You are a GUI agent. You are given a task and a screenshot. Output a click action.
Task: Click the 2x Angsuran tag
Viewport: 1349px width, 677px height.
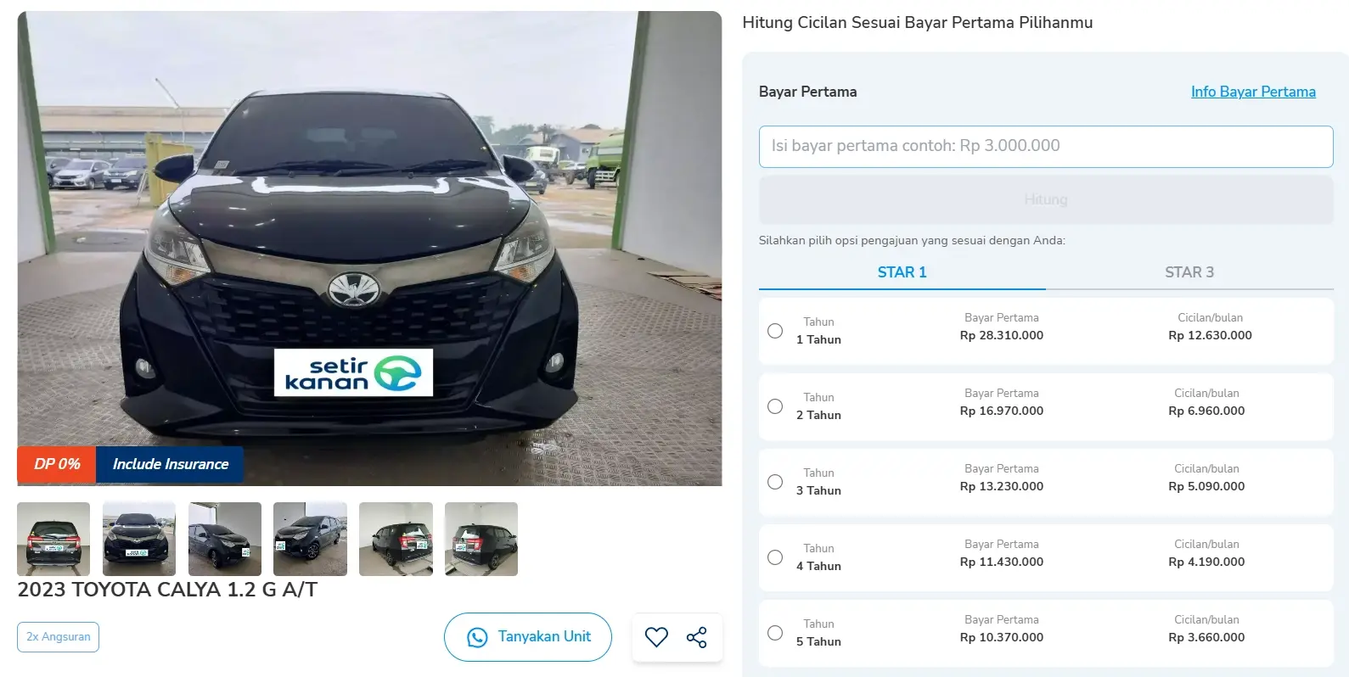tap(58, 637)
